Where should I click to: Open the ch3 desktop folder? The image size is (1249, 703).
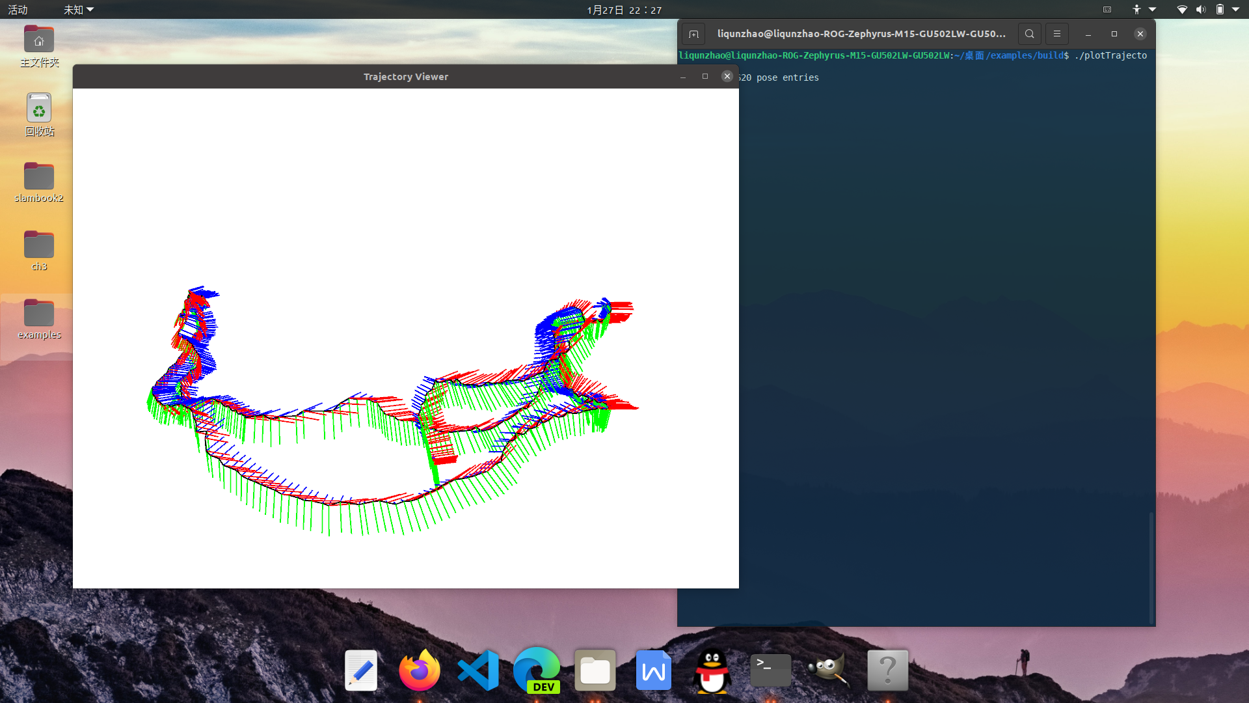pos(39,251)
